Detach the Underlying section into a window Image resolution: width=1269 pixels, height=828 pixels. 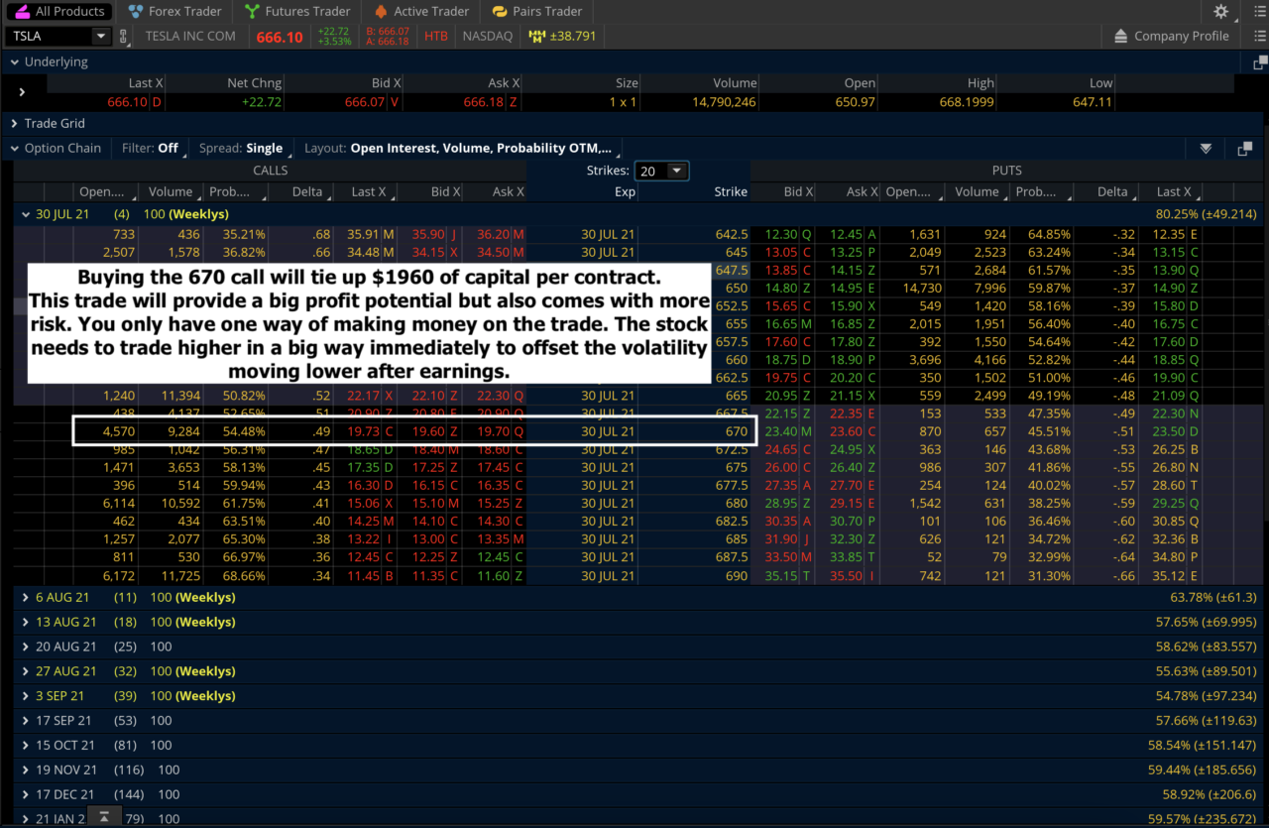click(x=1259, y=61)
